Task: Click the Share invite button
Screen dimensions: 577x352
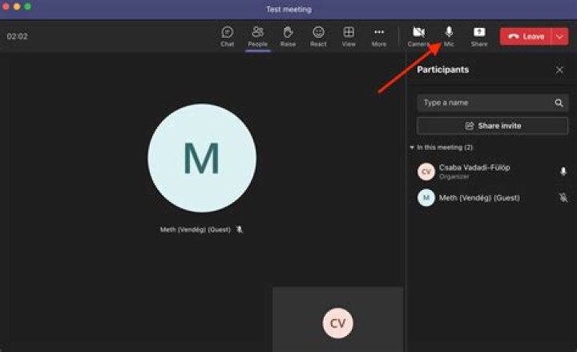Action: pyautogui.click(x=492, y=126)
